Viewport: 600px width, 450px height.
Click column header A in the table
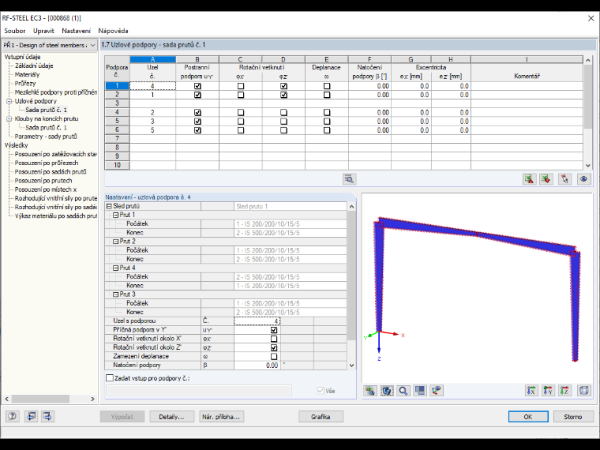coord(152,59)
